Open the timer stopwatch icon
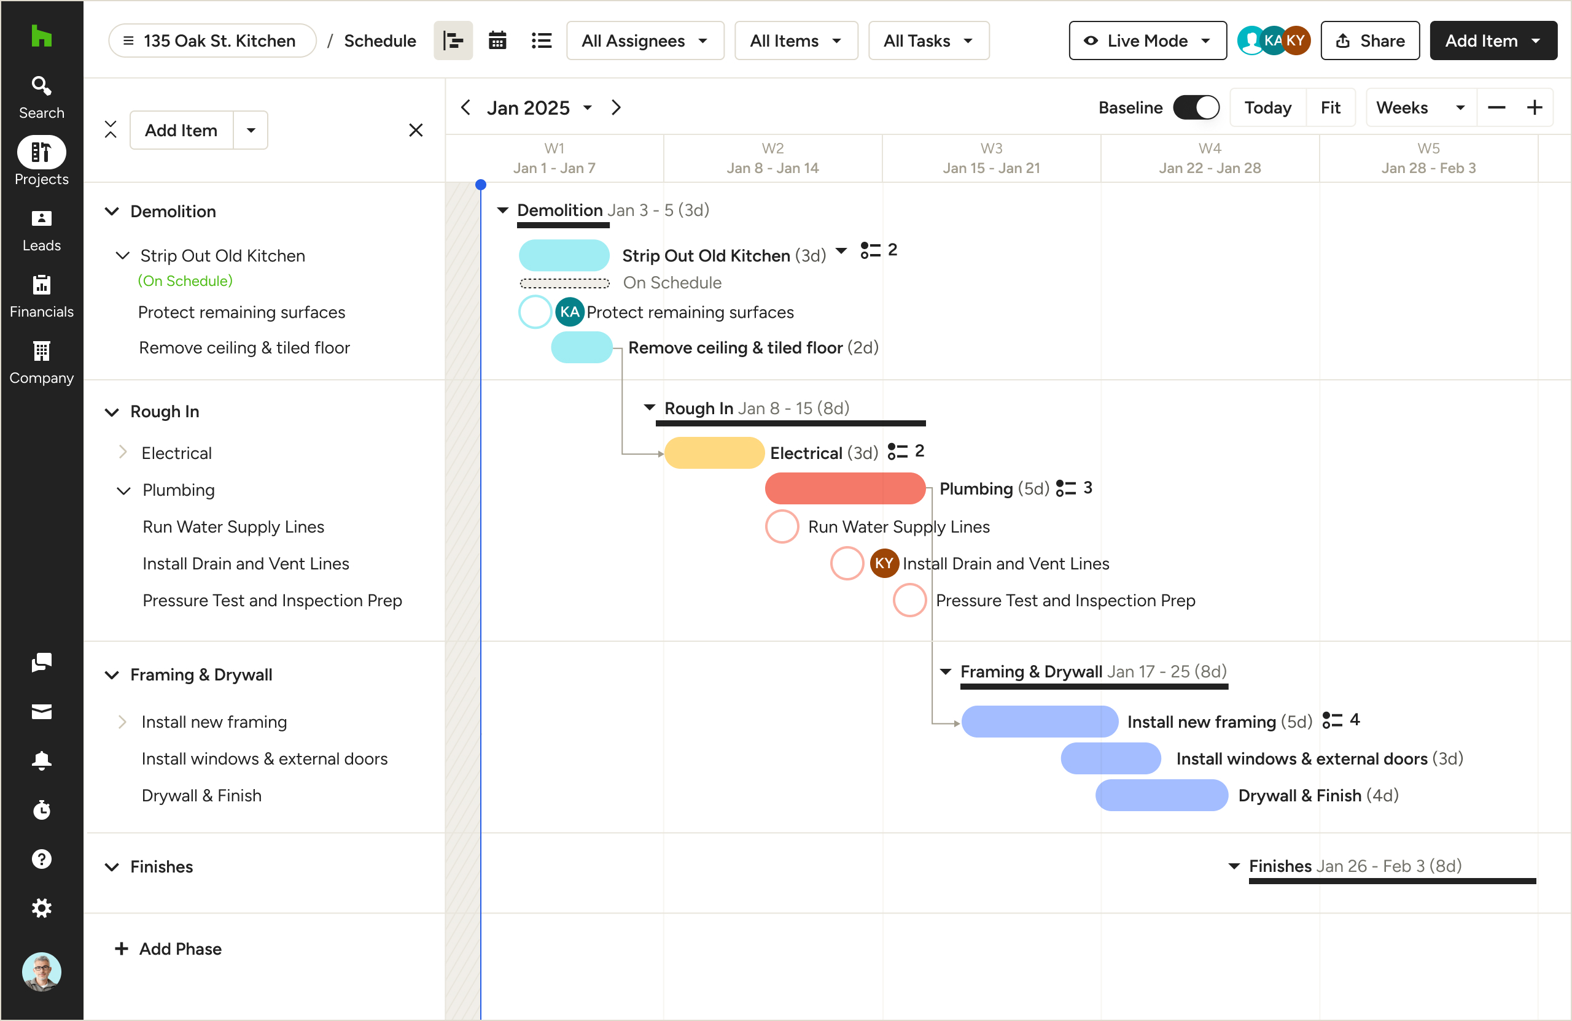 click(41, 810)
